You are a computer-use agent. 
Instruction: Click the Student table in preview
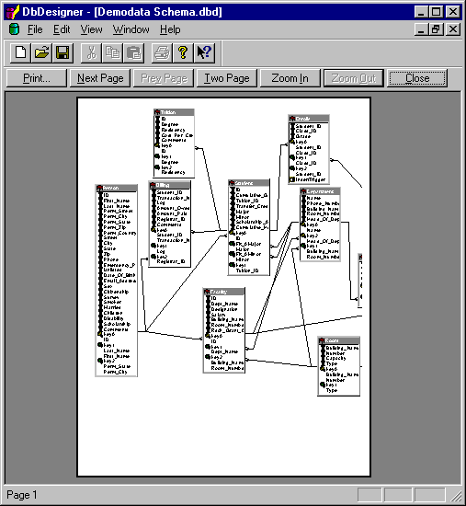[249, 227]
